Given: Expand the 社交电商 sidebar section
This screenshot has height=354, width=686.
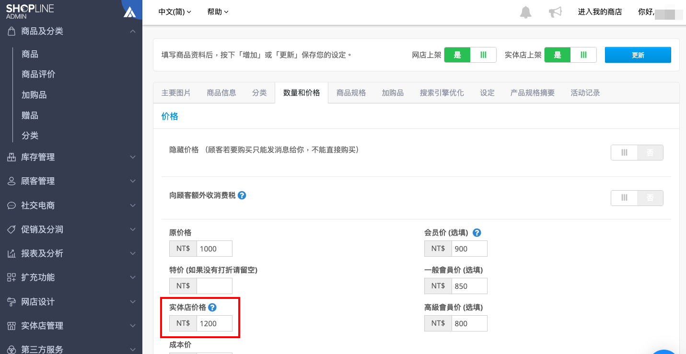Looking at the screenshot, I should [133, 206].
